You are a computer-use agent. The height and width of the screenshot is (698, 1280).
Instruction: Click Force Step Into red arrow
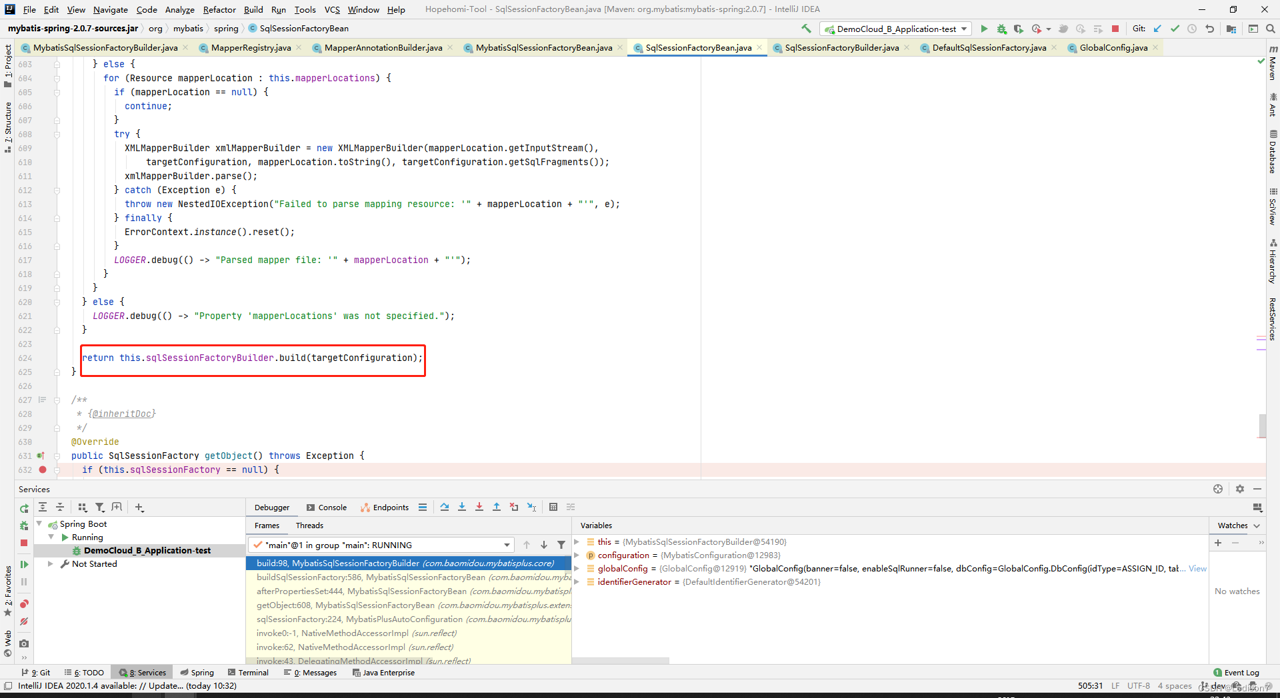click(x=479, y=507)
